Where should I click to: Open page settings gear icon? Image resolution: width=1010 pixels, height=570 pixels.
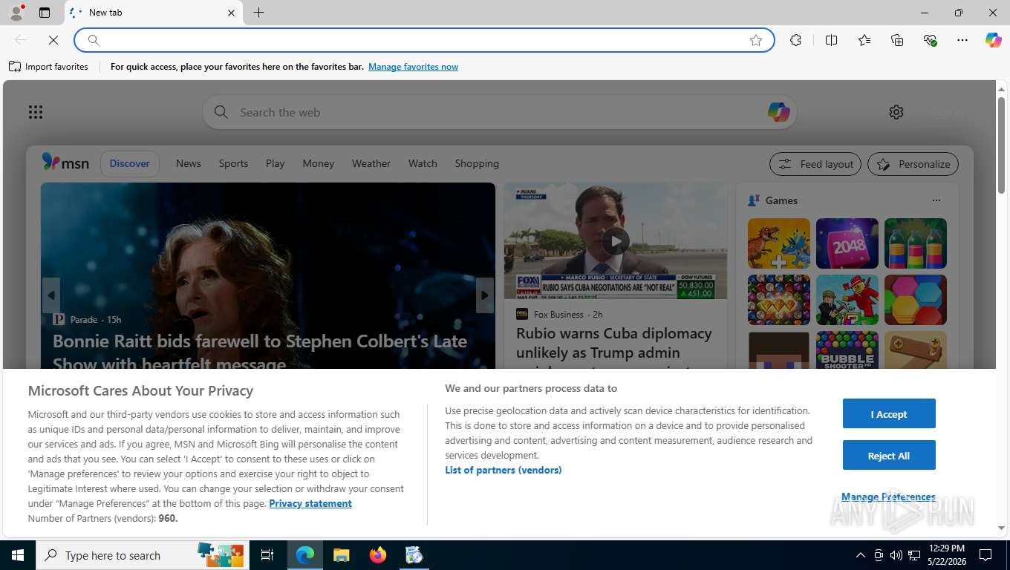(896, 112)
